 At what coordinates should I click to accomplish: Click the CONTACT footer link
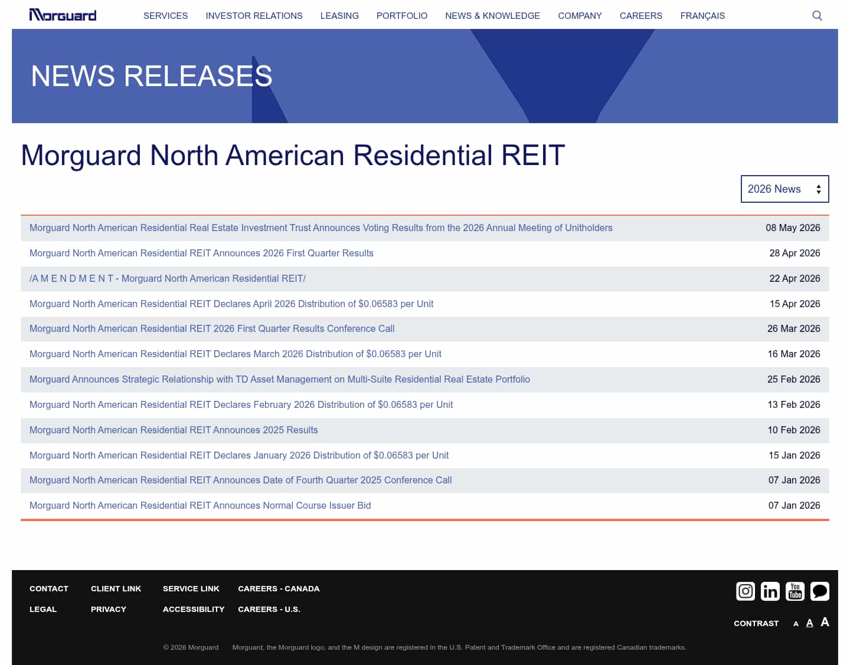(x=49, y=588)
